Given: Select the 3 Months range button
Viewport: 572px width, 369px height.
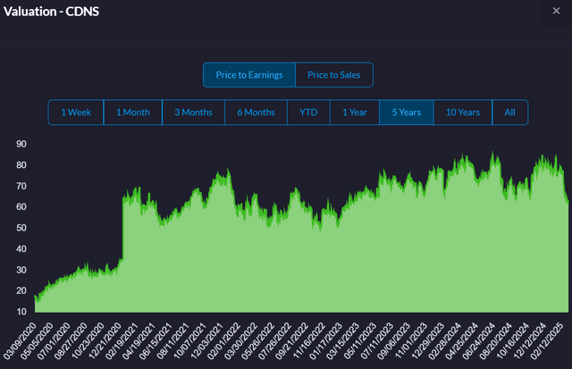Looking at the screenshot, I should pos(192,113).
